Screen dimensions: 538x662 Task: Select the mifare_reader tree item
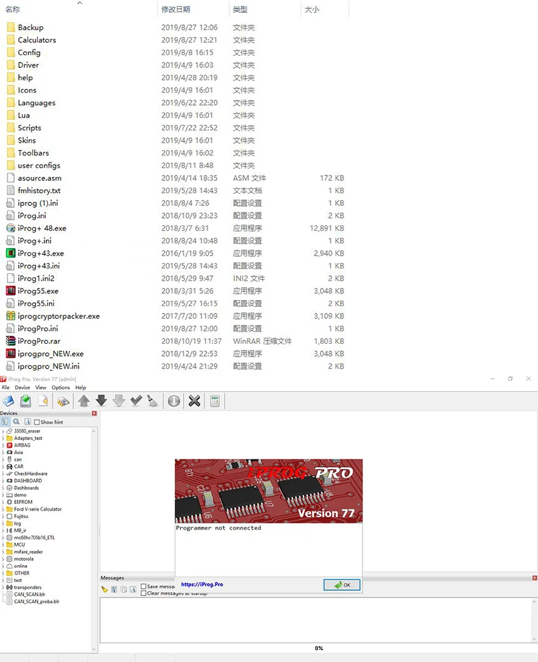pos(28,552)
